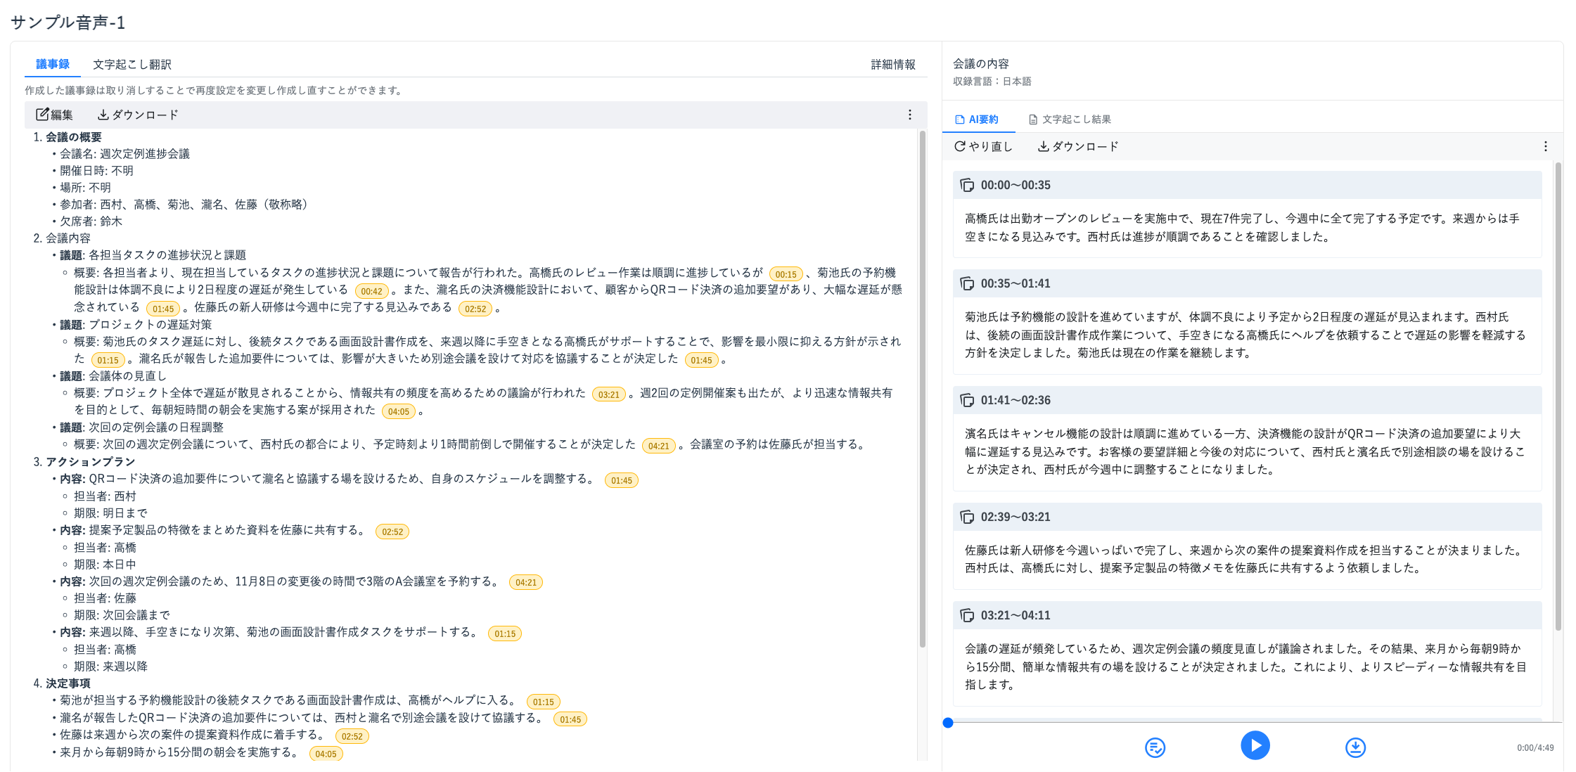The width and height of the screenshot is (1576, 772).
Task: Open 詳細情報 details link
Action: coord(892,65)
